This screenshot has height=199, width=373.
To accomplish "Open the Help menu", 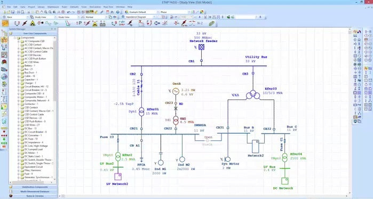I will click(x=130, y=7).
